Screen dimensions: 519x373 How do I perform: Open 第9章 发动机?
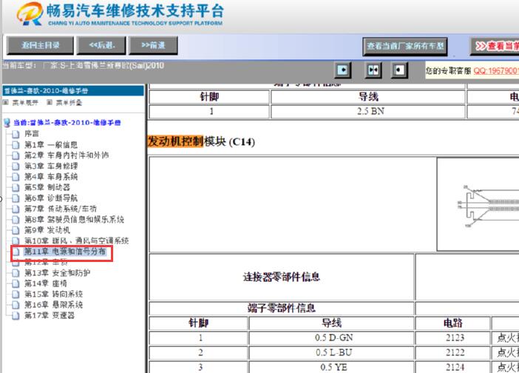[47, 230]
